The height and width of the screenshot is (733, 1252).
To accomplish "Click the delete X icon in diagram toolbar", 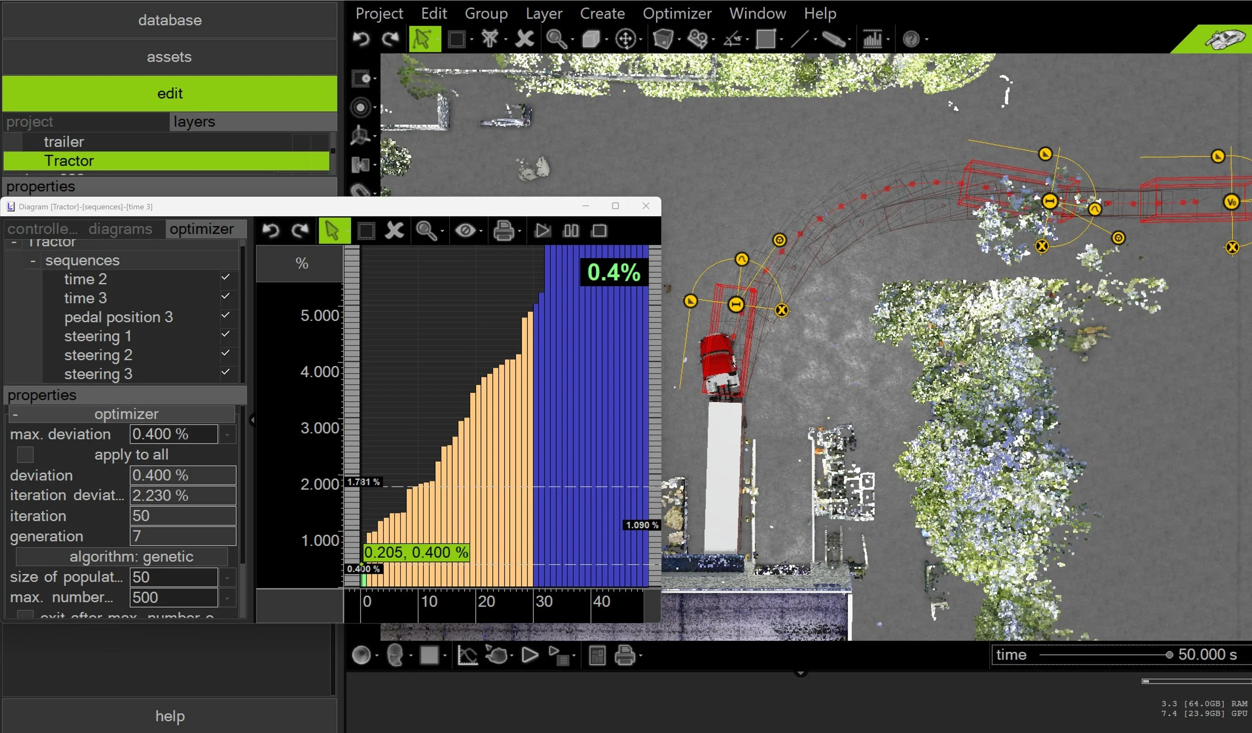I will (394, 231).
